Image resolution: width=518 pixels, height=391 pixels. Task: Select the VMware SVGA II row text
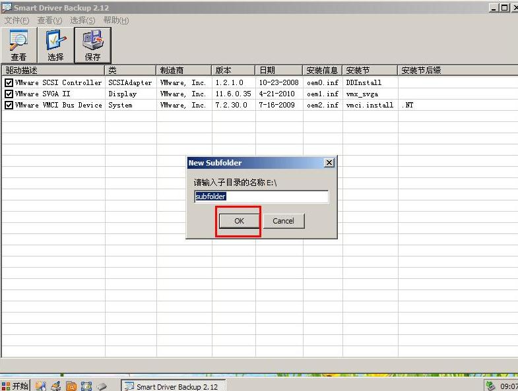[43, 94]
